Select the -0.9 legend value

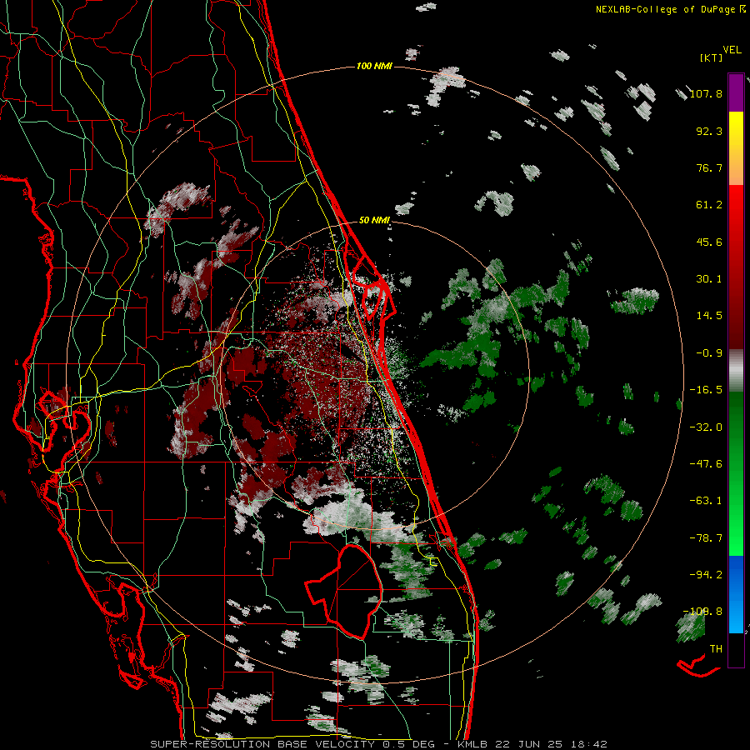coord(709,353)
